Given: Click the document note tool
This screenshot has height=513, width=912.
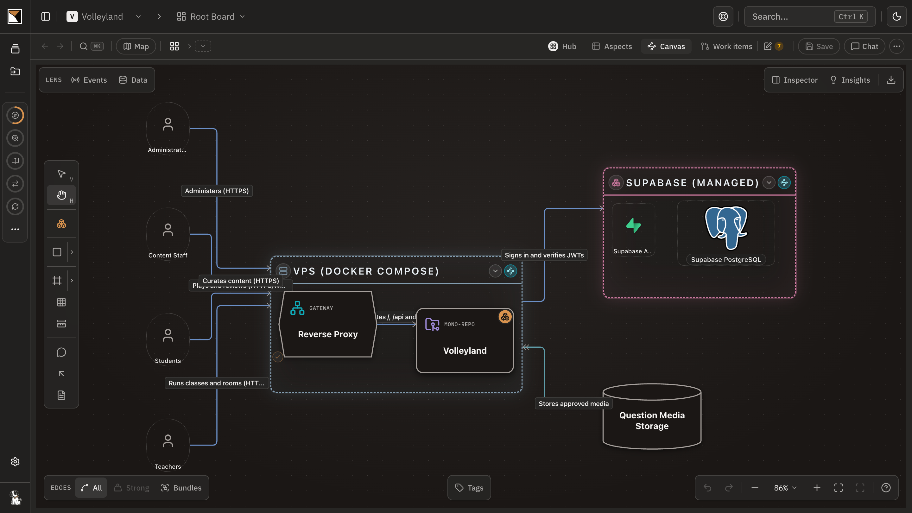Looking at the screenshot, I should [x=61, y=395].
